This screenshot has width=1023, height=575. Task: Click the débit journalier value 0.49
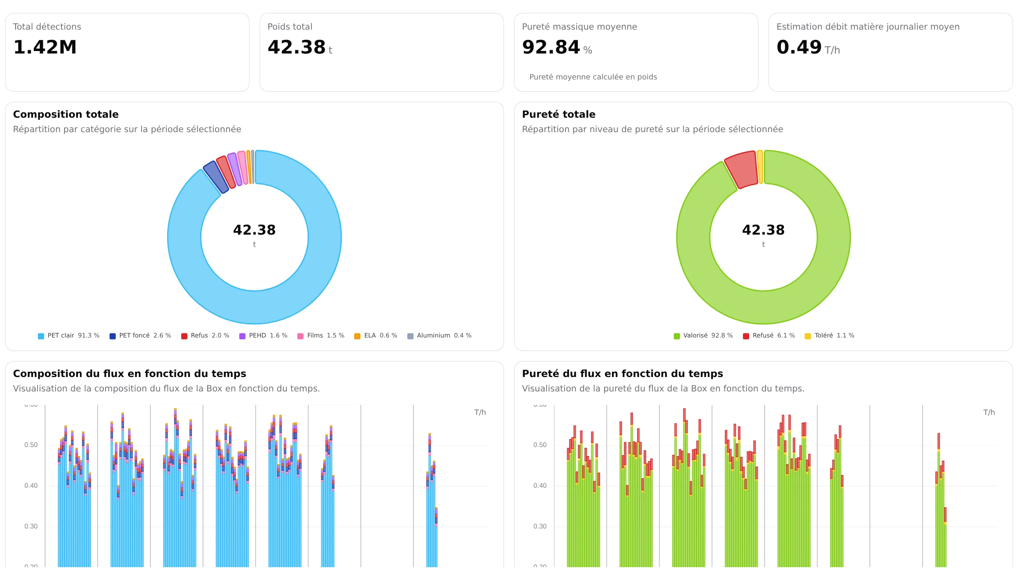[x=799, y=47]
